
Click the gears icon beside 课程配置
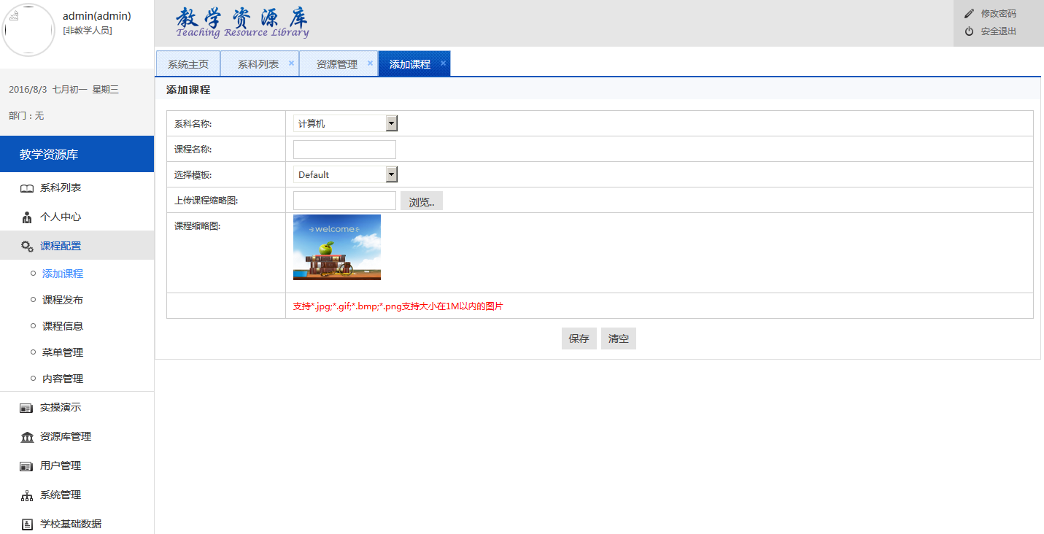click(27, 247)
